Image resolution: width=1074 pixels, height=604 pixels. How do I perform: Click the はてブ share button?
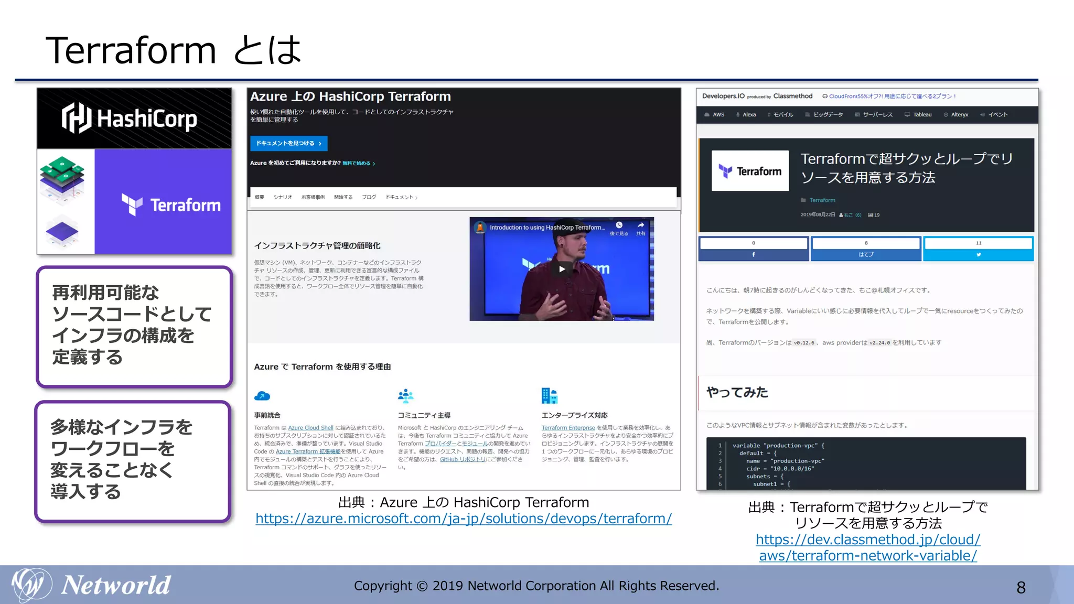tap(866, 249)
